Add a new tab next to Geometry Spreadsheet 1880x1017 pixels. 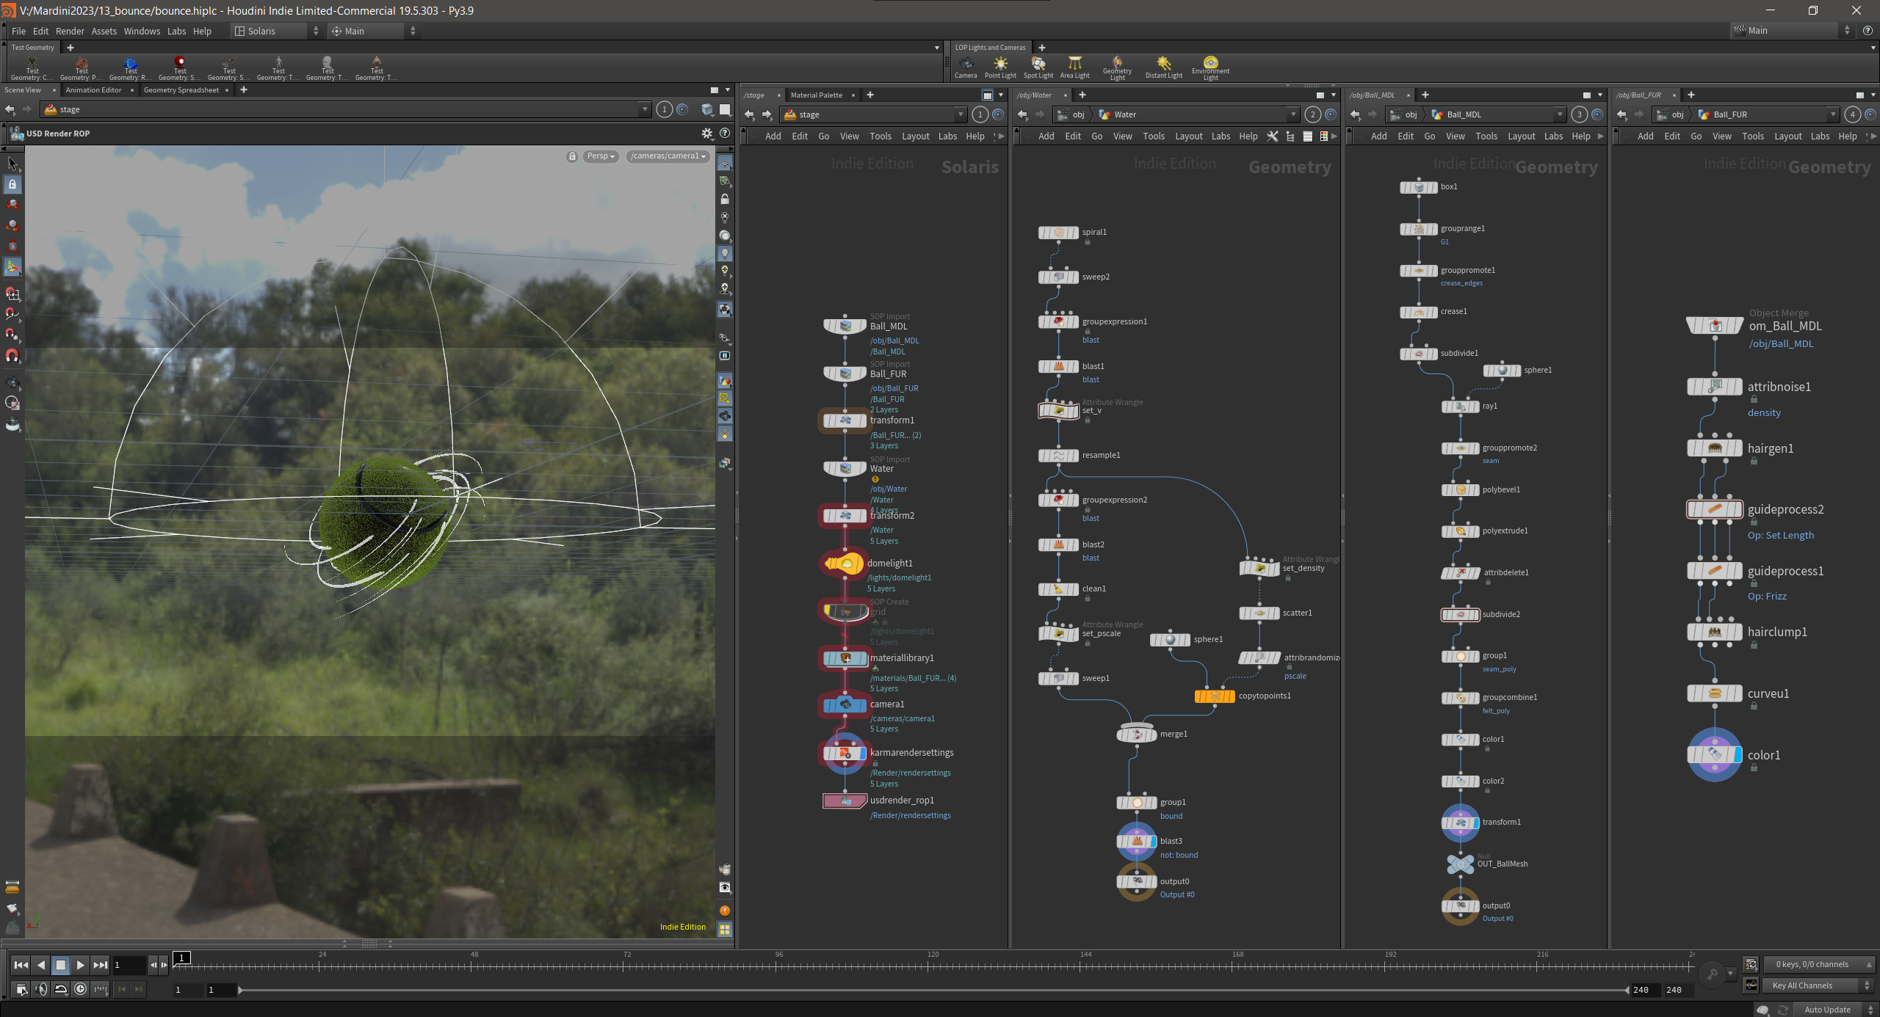point(244,90)
